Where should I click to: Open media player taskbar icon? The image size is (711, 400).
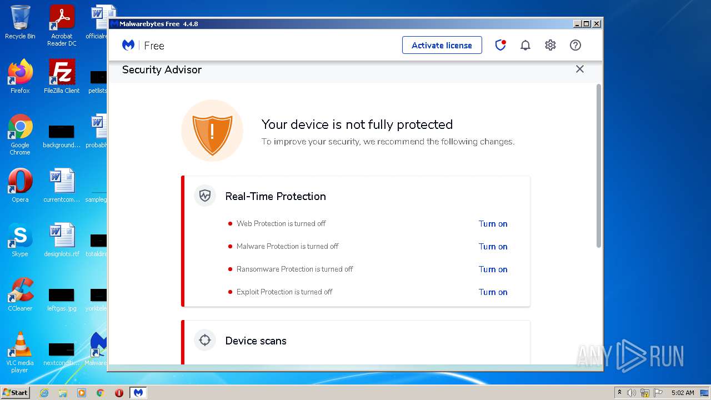[82, 393]
